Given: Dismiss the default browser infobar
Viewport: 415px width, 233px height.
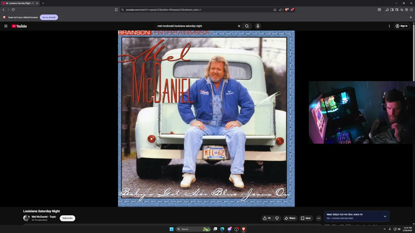Looking at the screenshot, I should (411, 17).
